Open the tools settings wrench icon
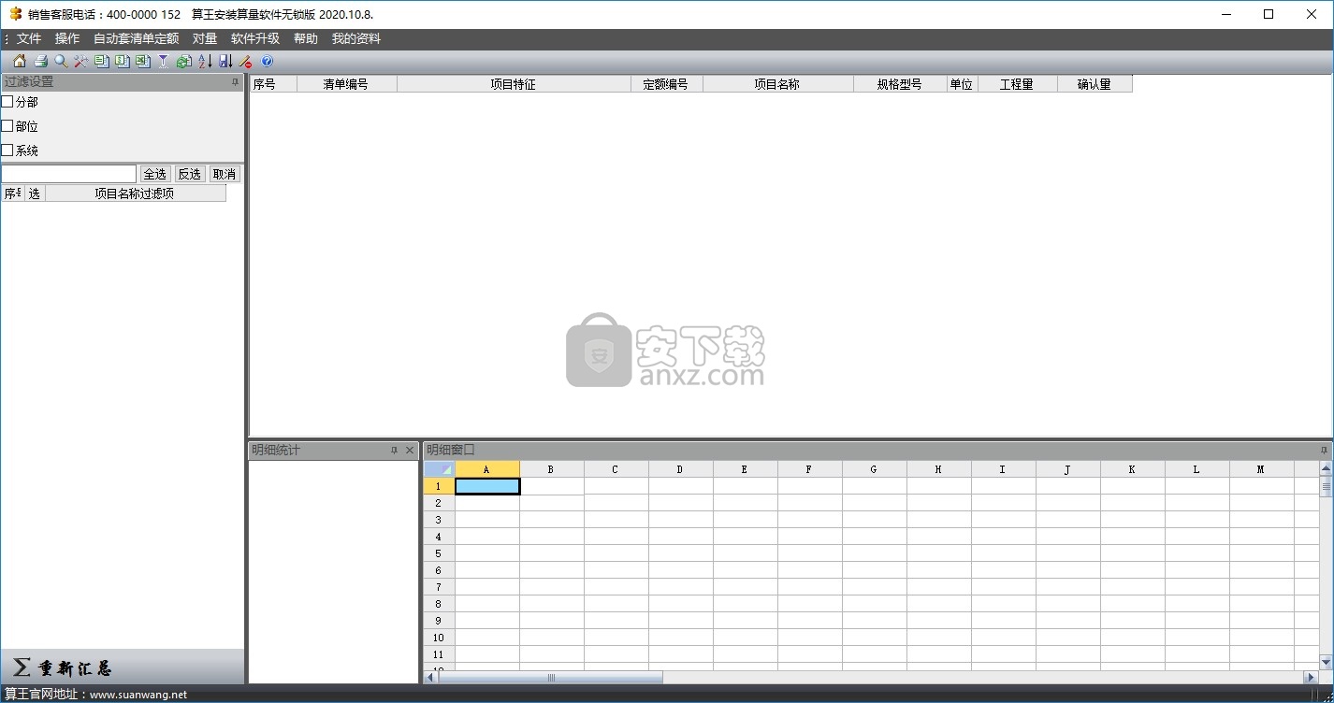The height and width of the screenshot is (703, 1334). (80, 61)
